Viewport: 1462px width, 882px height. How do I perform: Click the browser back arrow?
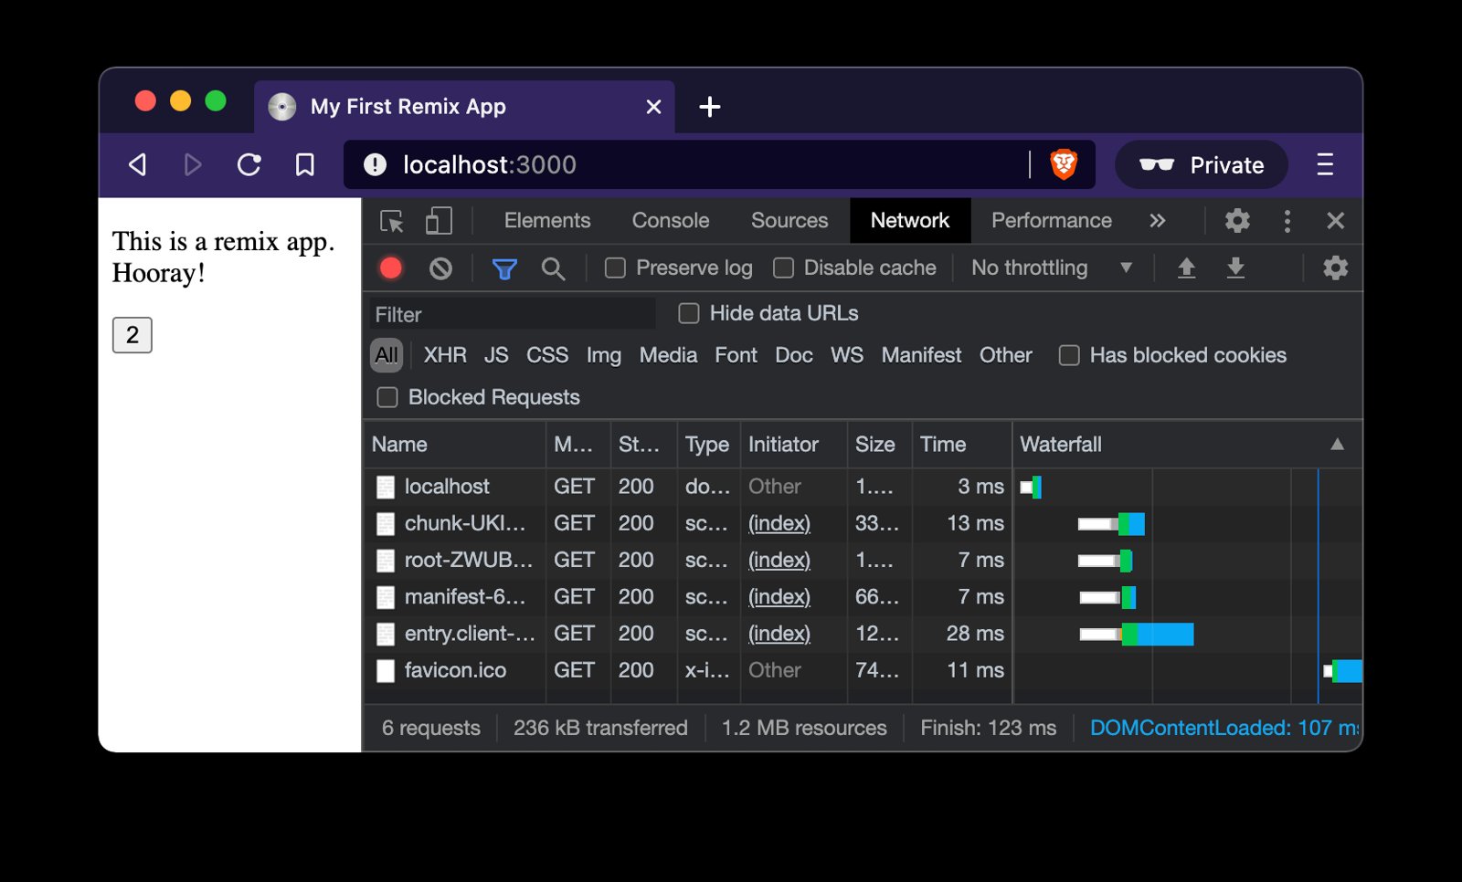click(137, 165)
